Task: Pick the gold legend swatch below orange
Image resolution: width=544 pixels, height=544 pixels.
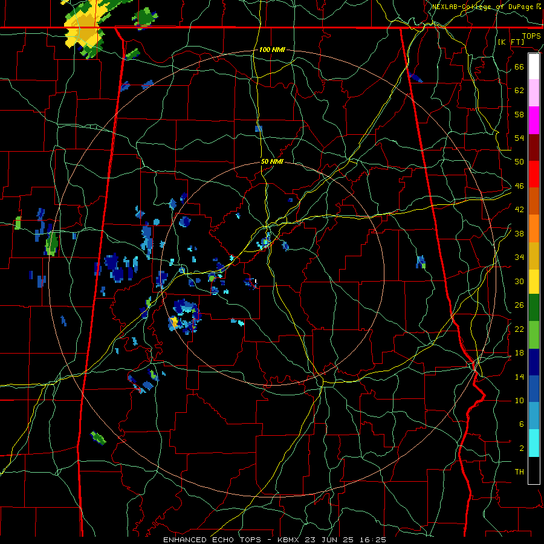Action: pyautogui.click(x=534, y=256)
